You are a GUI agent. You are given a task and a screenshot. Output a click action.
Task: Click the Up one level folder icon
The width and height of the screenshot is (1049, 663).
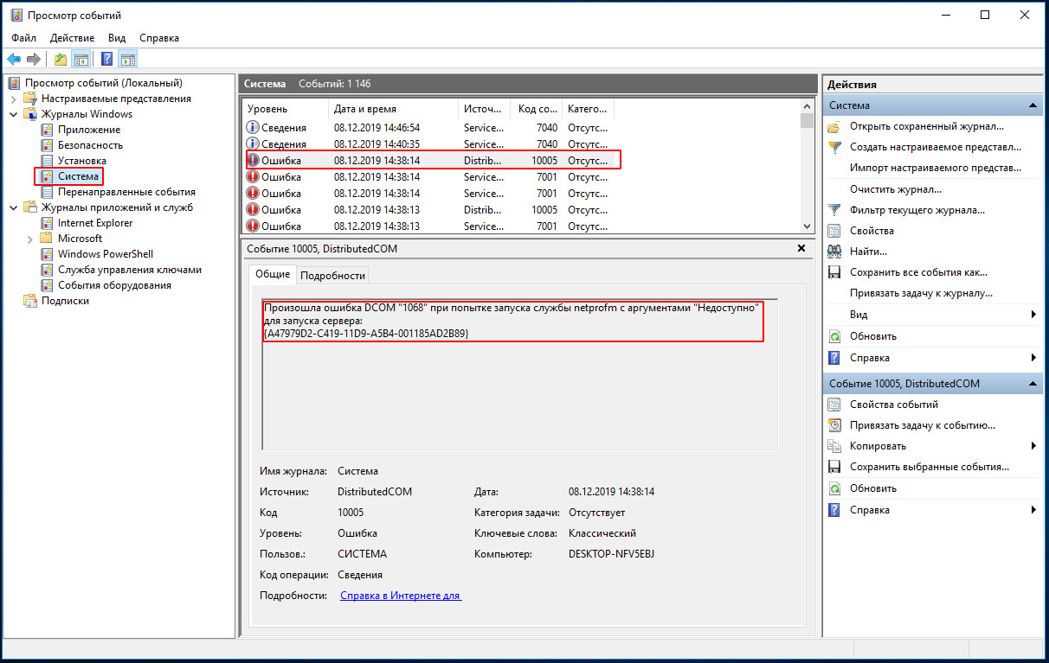point(60,59)
